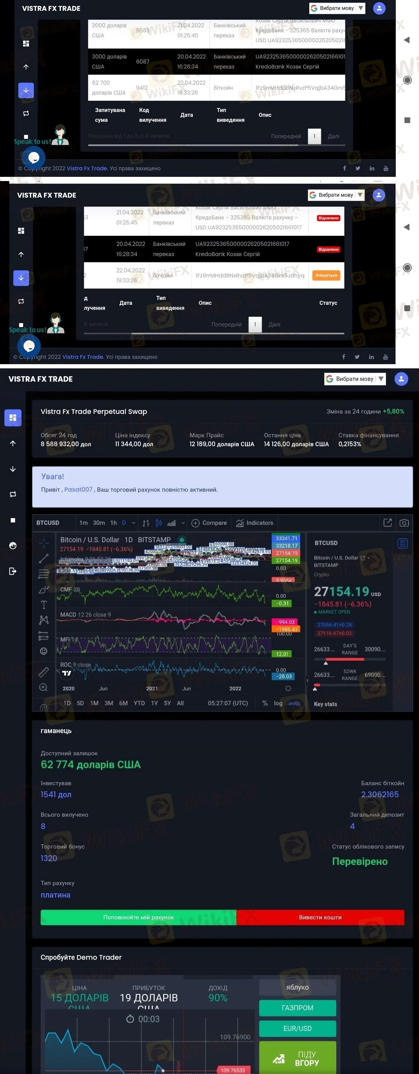Screen dimensions: 419x1074
Task: Expand the chart style chevron
Action: [182, 523]
